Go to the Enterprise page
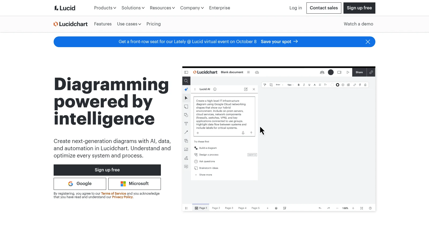Screen dimensions: 429x241 pos(220,8)
